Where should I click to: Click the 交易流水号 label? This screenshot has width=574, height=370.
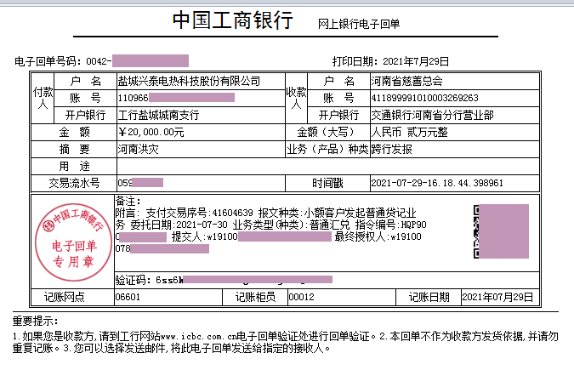click(74, 183)
